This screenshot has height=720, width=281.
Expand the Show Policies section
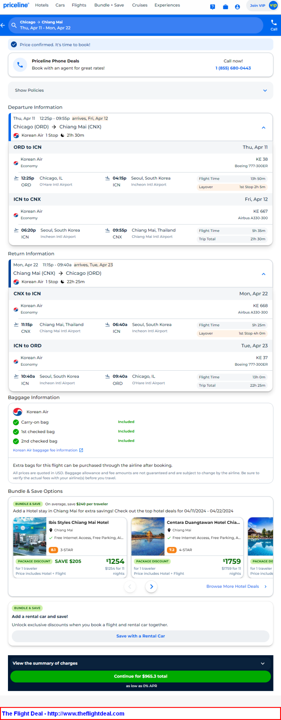(x=140, y=90)
